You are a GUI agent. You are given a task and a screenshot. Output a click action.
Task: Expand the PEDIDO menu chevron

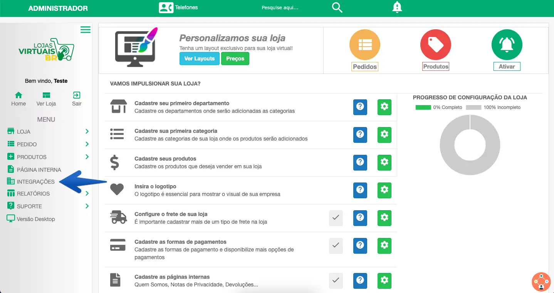tap(87, 144)
